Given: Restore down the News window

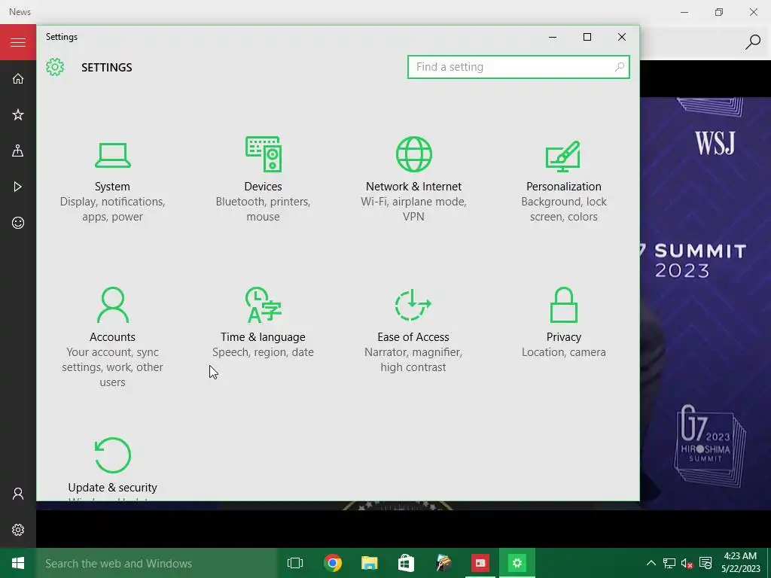Looking at the screenshot, I should pos(719,12).
